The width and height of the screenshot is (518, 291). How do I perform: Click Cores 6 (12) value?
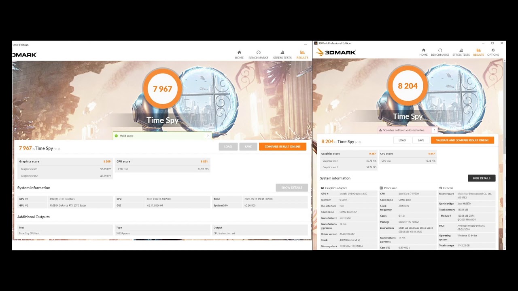[402, 216]
